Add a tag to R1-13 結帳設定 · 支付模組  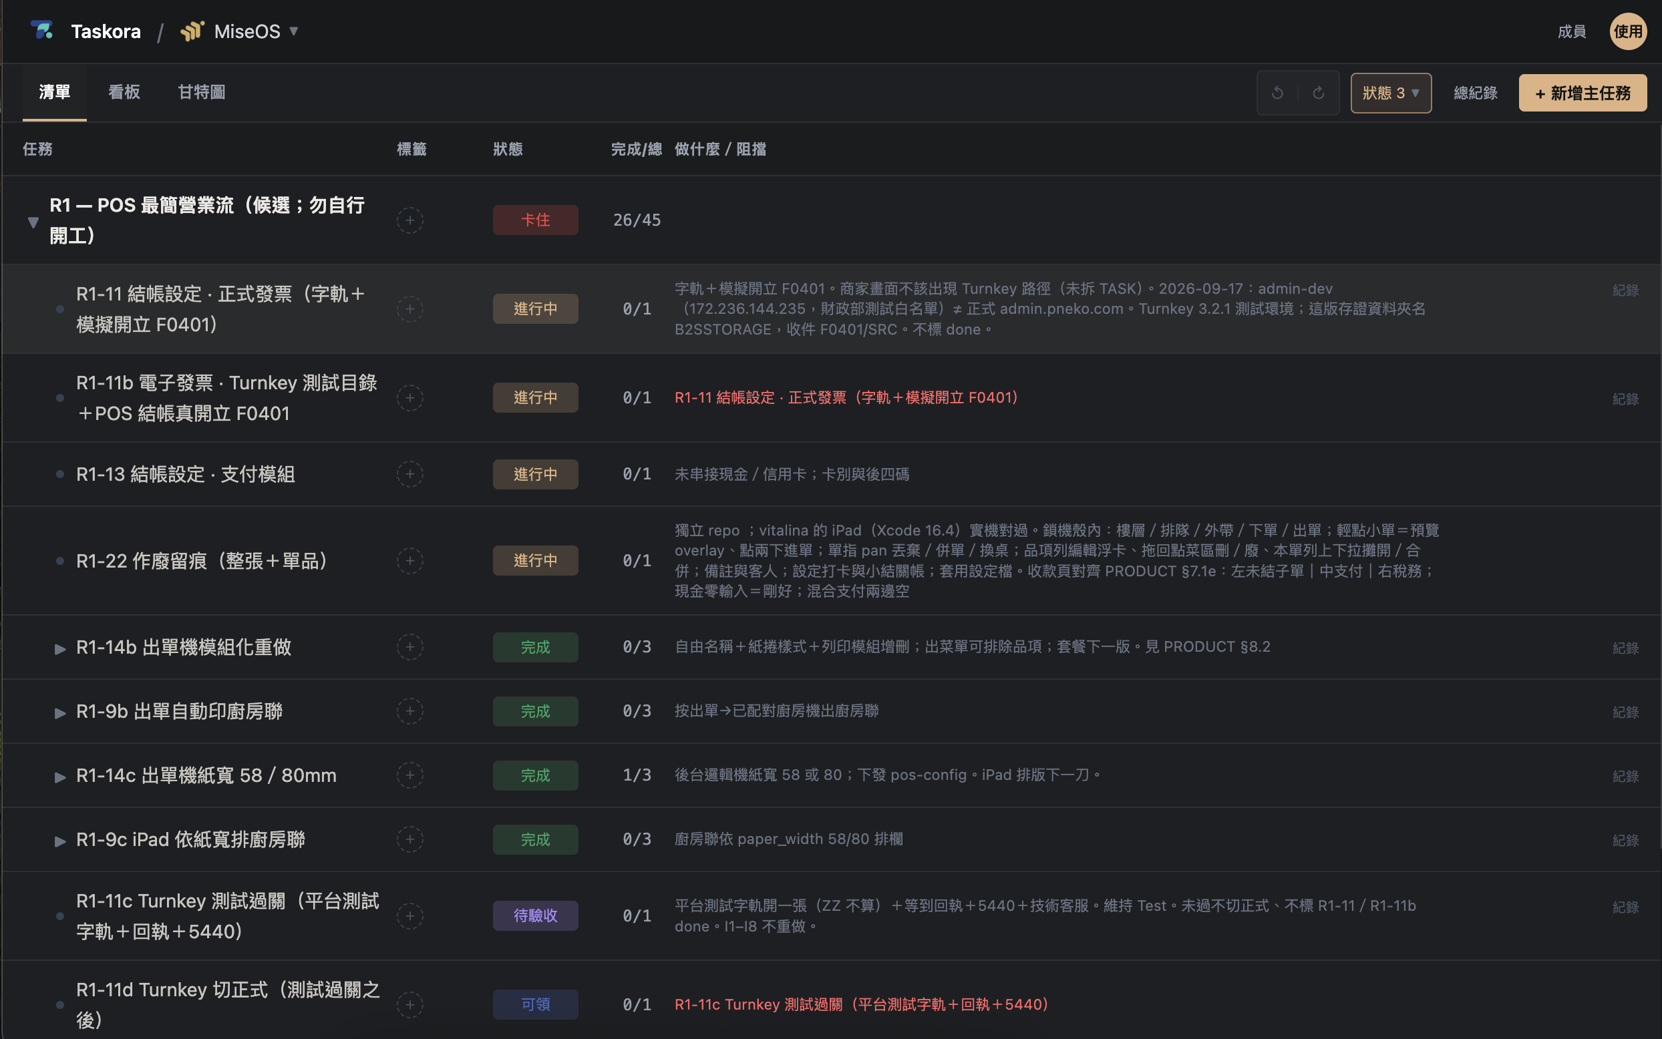click(409, 474)
